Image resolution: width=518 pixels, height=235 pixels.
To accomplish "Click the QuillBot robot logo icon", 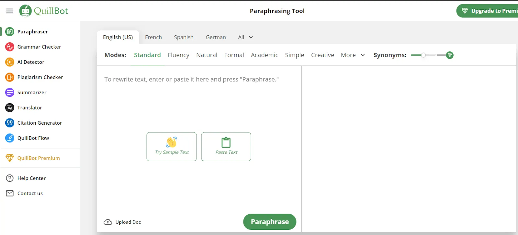I will [x=25, y=11].
